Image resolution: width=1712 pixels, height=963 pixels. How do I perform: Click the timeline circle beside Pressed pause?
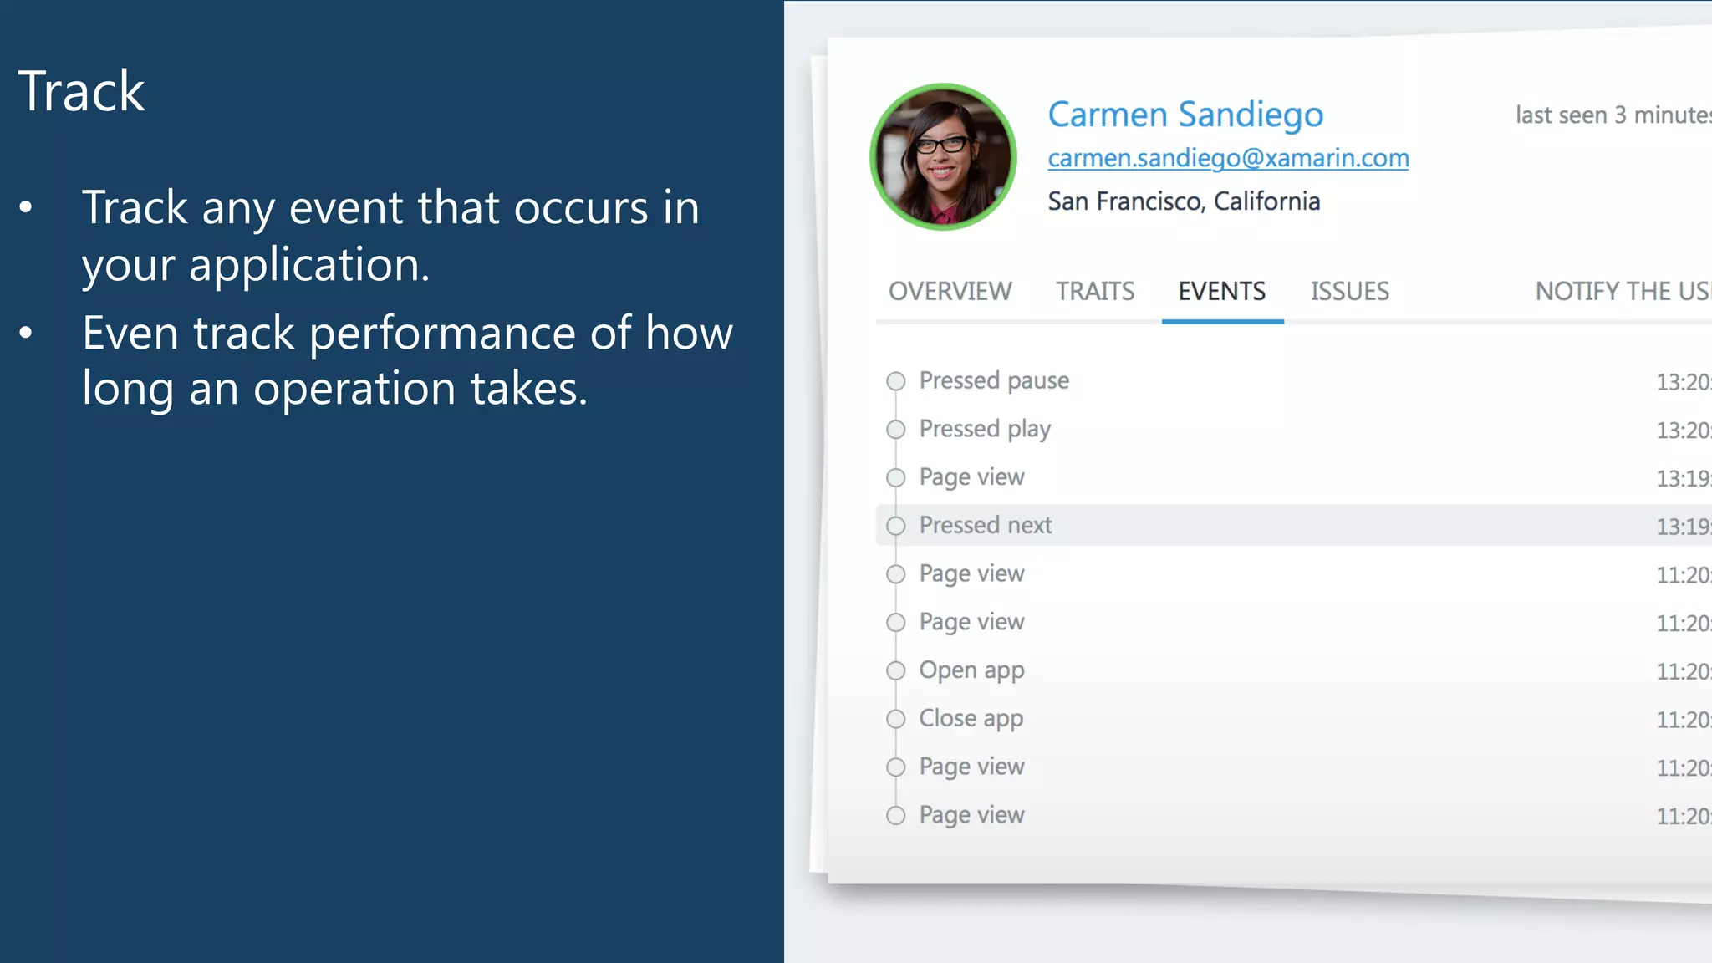point(895,381)
